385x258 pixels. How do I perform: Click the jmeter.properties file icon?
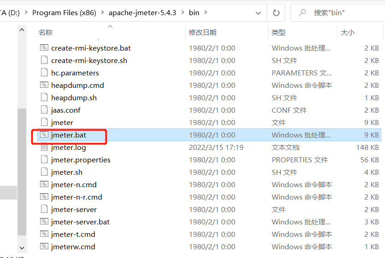click(x=44, y=159)
